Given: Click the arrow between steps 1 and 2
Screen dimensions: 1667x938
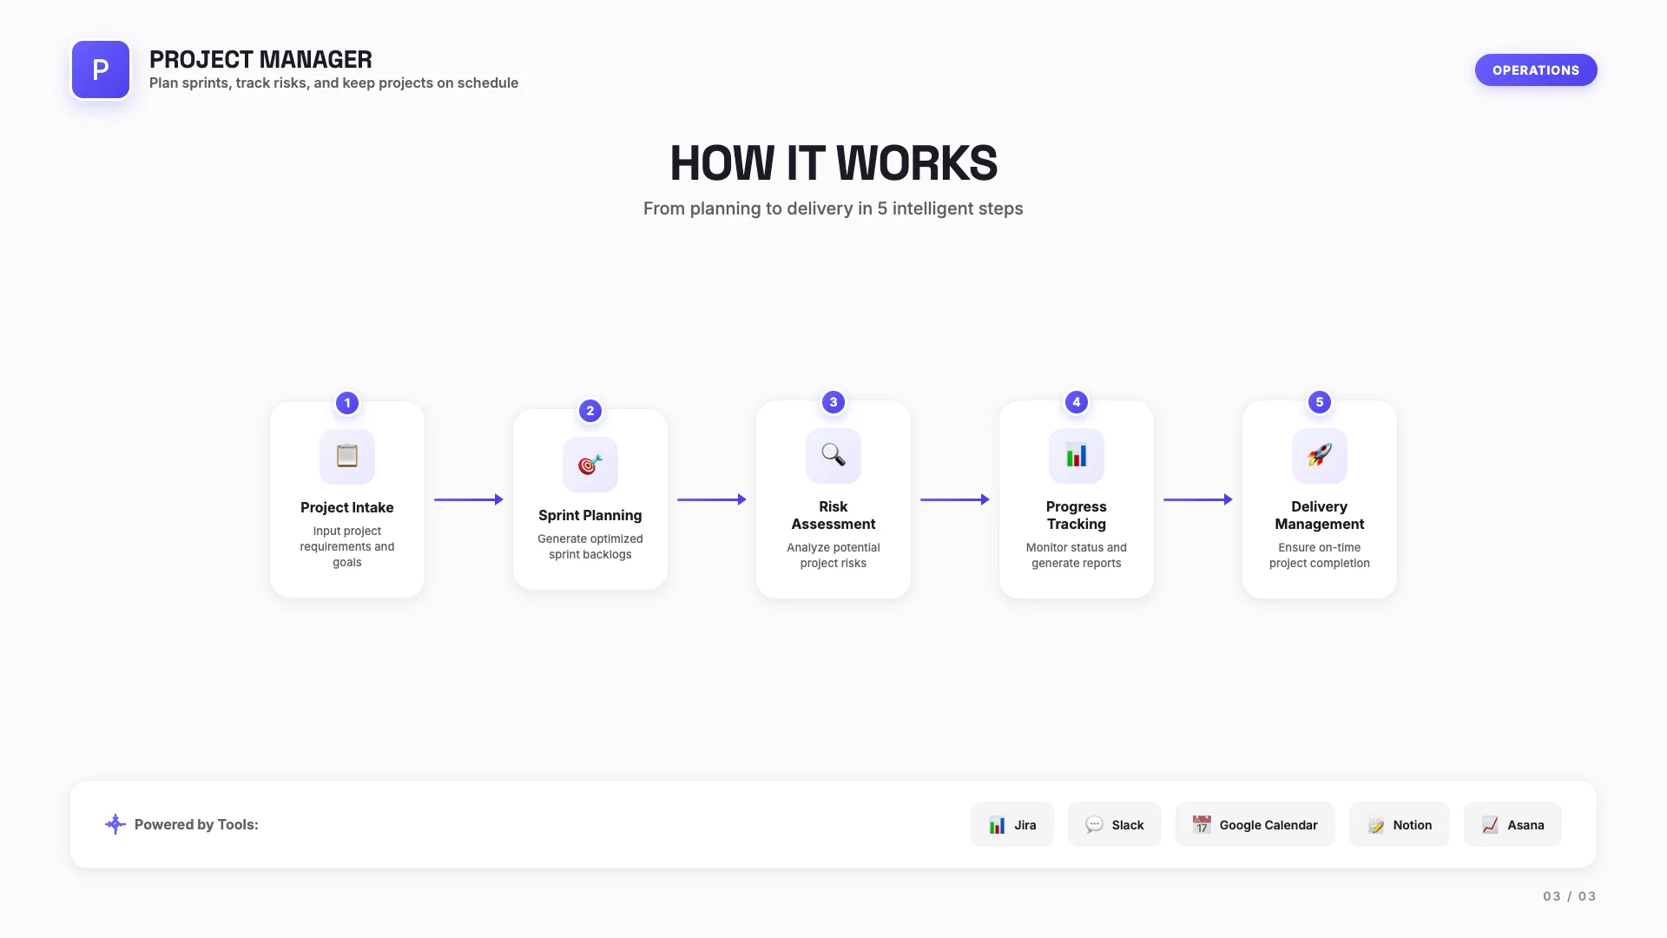Looking at the screenshot, I should [x=469, y=499].
